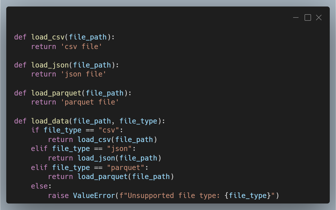336x210 pixels.
Task: Click "load_json" in its def line
Action: pos(50,65)
